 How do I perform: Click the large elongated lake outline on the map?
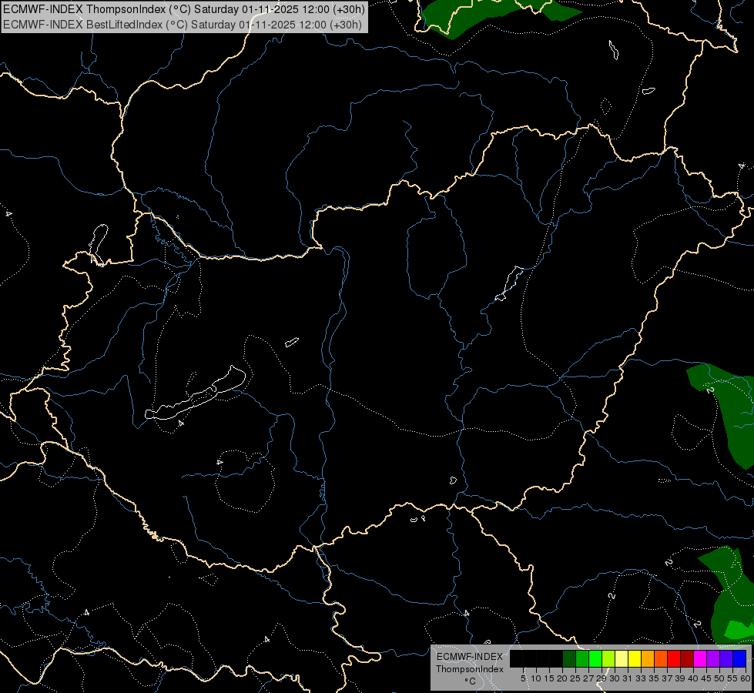(x=196, y=394)
